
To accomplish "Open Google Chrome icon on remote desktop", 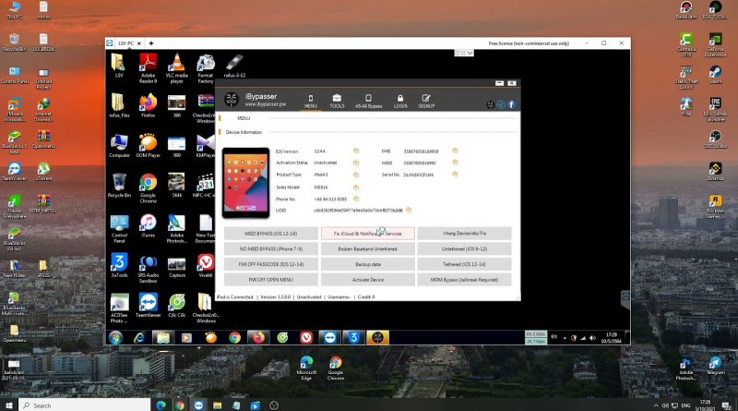I will coord(149,188).
